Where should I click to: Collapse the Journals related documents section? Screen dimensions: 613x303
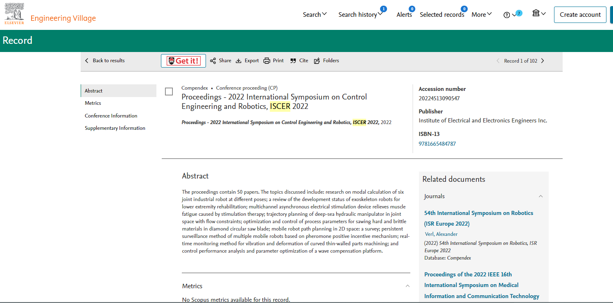[541, 196]
